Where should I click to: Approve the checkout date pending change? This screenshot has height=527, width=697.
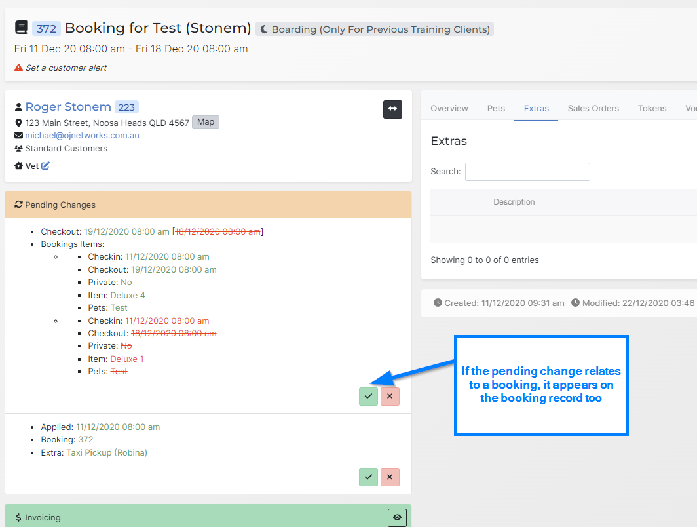coord(369,397)
